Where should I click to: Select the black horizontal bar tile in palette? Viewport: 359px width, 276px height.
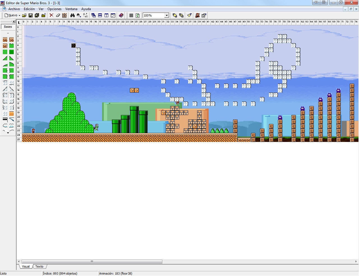point(5,120)
